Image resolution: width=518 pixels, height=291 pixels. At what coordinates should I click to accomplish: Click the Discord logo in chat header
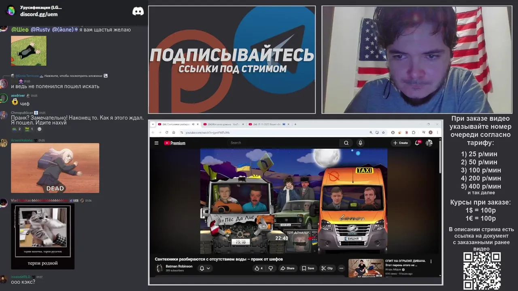point(138,11)
